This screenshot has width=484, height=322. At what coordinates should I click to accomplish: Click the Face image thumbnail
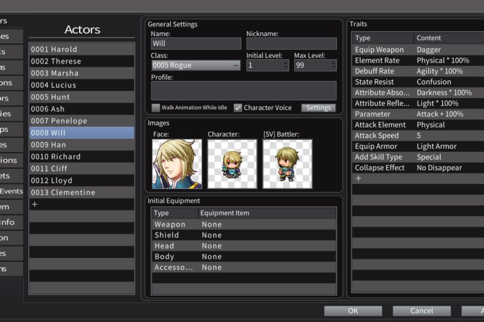pos(177,164)
